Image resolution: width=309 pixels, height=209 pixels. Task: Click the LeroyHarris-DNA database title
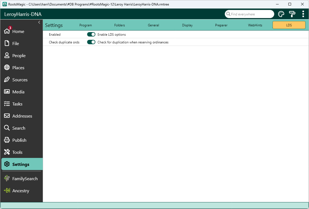pyautogui.click(x=23, y=14)
